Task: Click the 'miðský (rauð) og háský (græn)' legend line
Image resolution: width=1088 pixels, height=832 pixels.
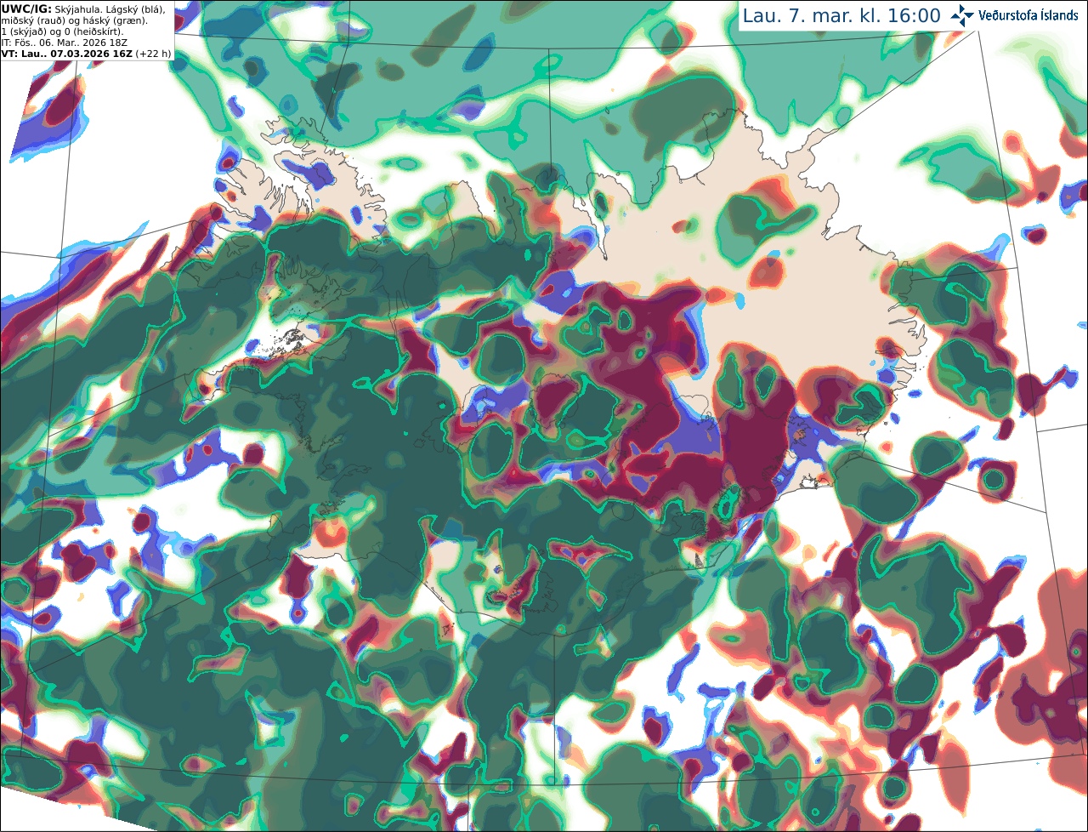Action: point(74,20)
